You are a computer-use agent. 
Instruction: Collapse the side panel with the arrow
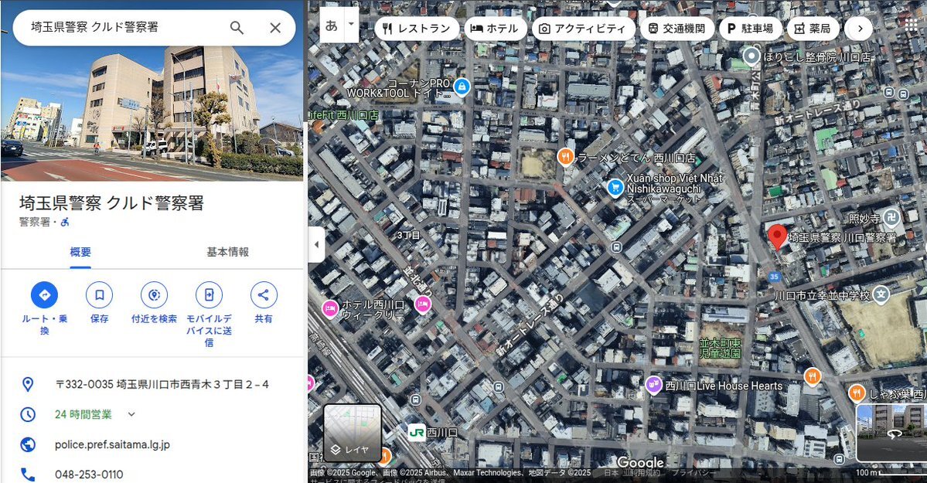(x=316, y=244)
